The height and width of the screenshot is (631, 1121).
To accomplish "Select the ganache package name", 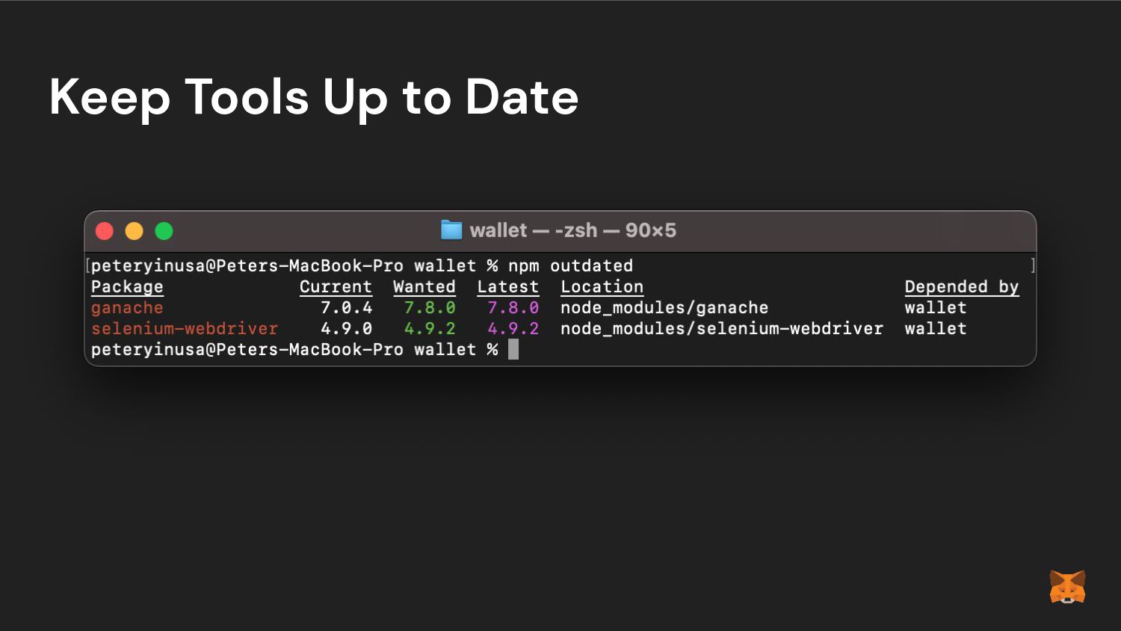I will [x=127, y=308].
